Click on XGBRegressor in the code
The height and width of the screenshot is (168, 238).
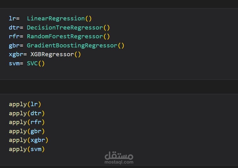[x=52, y=54]
